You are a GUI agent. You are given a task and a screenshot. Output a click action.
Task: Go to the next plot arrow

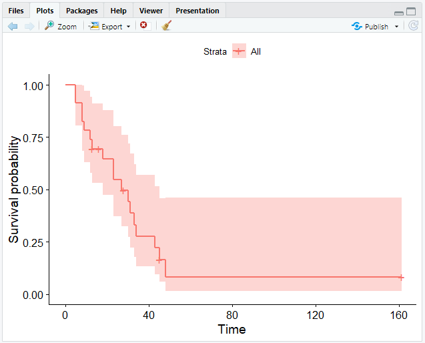[x=29, y=26]
